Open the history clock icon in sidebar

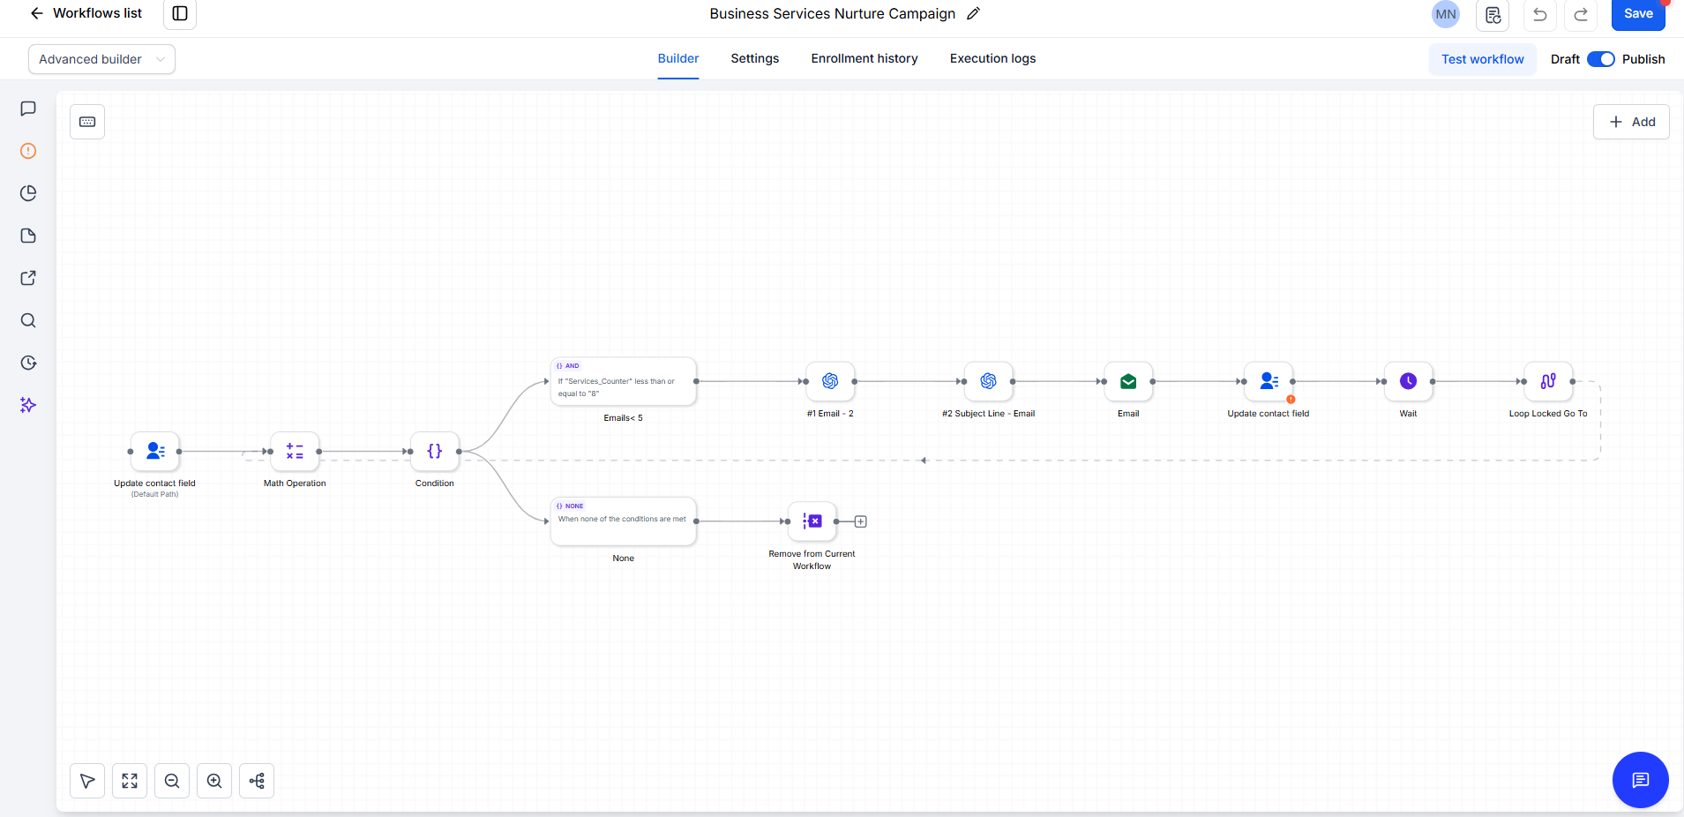point(28,363)
